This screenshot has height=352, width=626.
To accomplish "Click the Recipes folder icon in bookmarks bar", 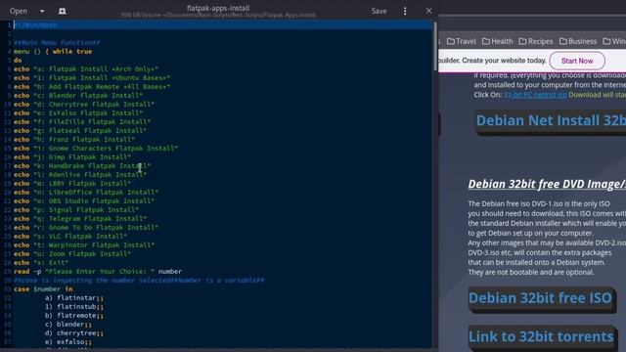I will 522,41.
